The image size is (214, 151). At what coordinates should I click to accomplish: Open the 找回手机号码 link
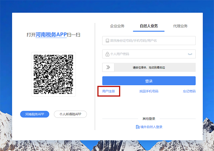(149, 91)
